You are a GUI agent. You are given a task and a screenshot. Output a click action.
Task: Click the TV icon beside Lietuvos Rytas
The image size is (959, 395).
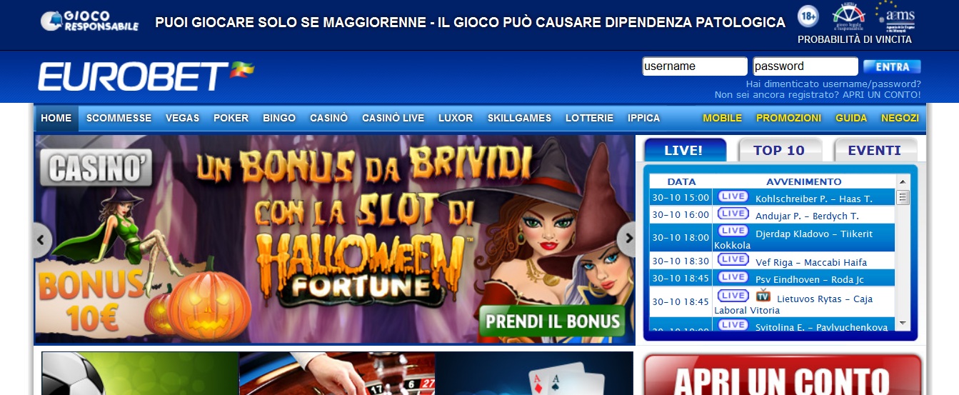[x=763, y=296]
